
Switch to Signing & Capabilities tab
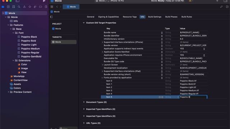coord(109,17)
